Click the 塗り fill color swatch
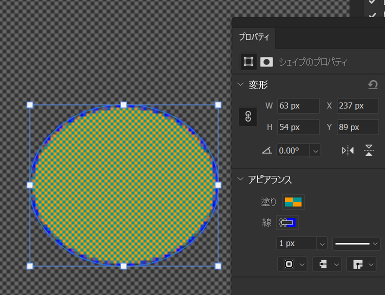 click(x=293, y=202)
